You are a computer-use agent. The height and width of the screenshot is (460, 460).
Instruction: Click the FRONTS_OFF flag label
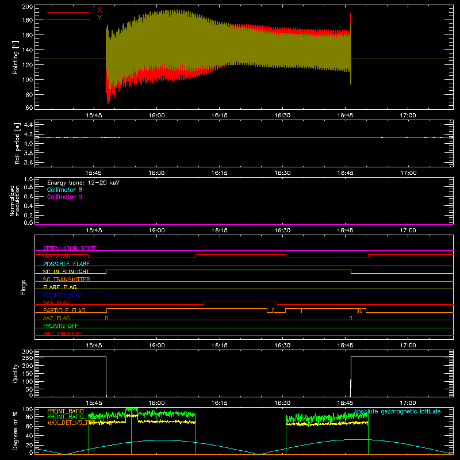point(61,325)
